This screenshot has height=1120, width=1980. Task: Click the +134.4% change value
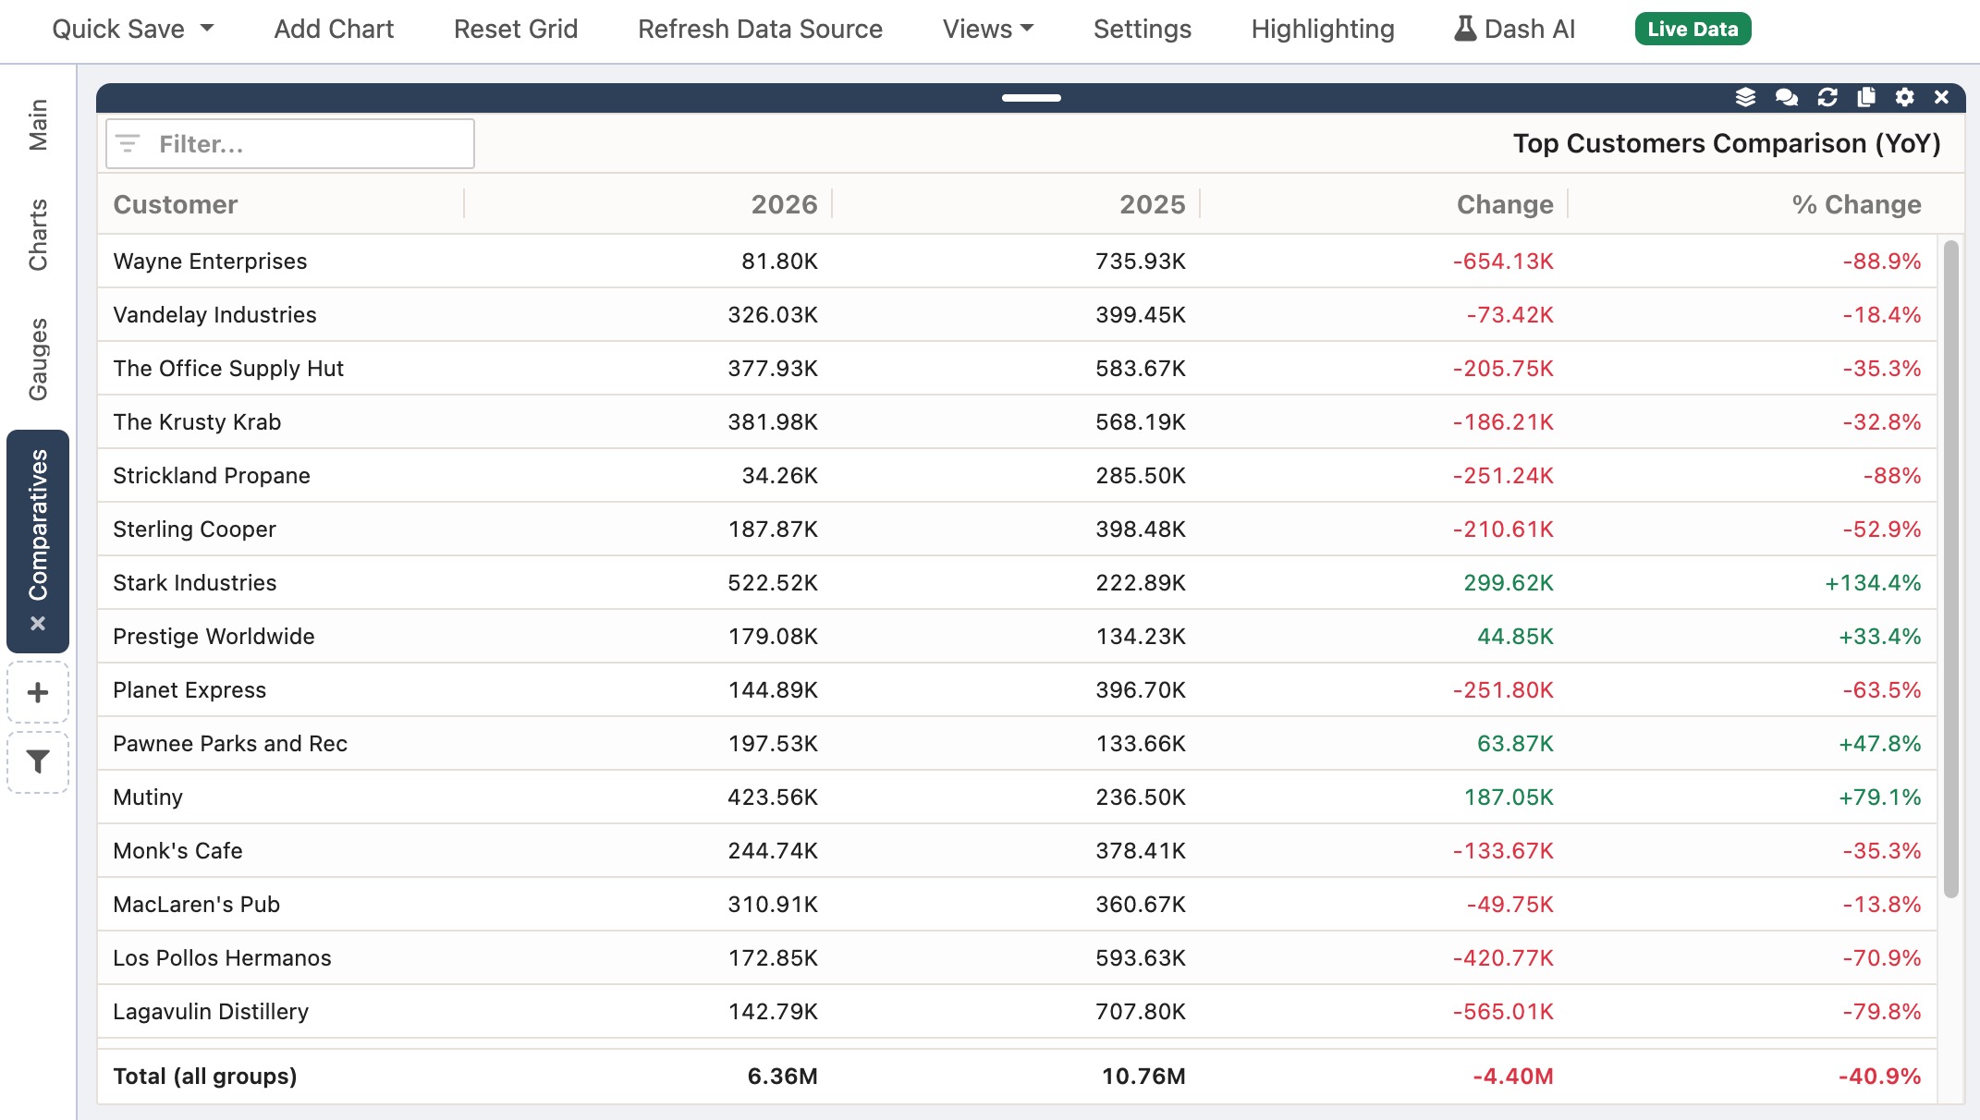click(x=1873, y=583)
